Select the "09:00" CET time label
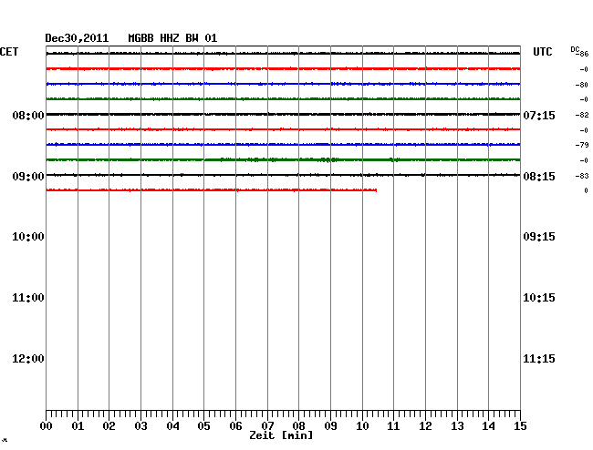 pos(28,177)
